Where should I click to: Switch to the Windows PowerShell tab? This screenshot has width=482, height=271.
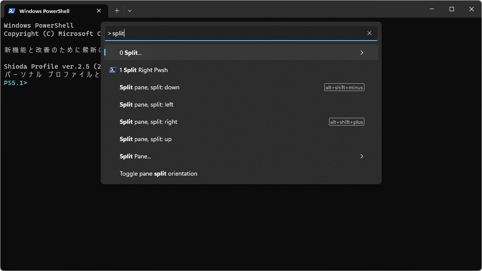pos(56,11)
